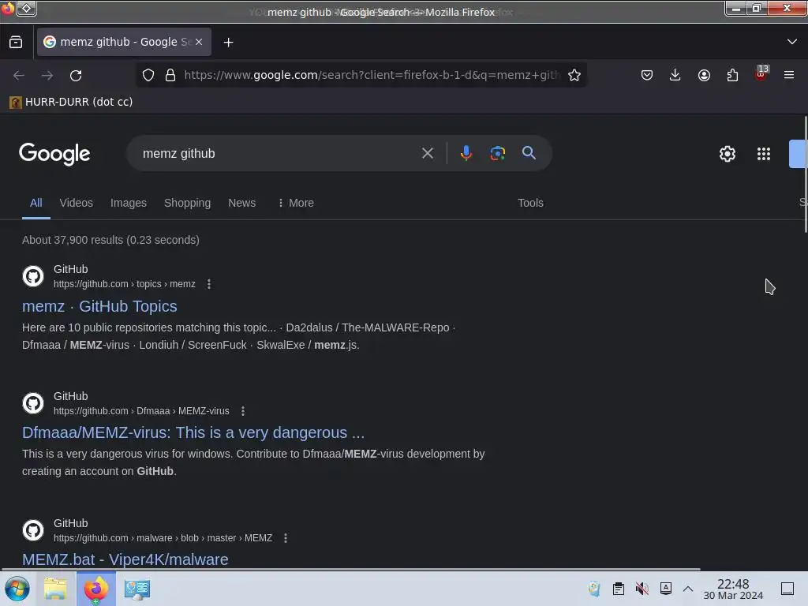The image size is (808, 606).
Task: Submit search with magnifier icon
Action: click(x=529, y=152)
